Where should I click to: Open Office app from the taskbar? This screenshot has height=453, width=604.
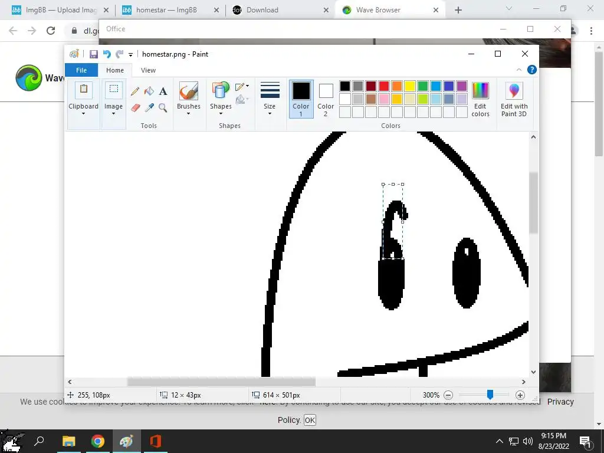156,441
